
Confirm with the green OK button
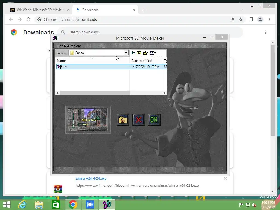click(154, 120)
